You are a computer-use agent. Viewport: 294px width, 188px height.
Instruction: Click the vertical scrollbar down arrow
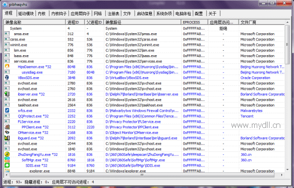coord(287,169)
